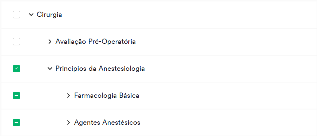Click blank area right of Farmacologia Básica

tap(228, 96)
